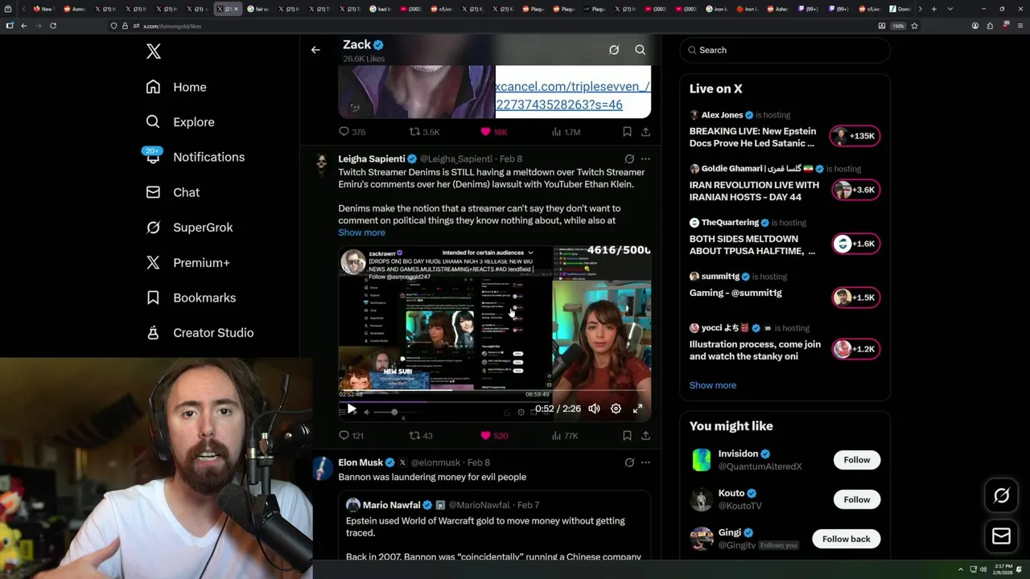Reload the browser page

[x=53, y=26]
